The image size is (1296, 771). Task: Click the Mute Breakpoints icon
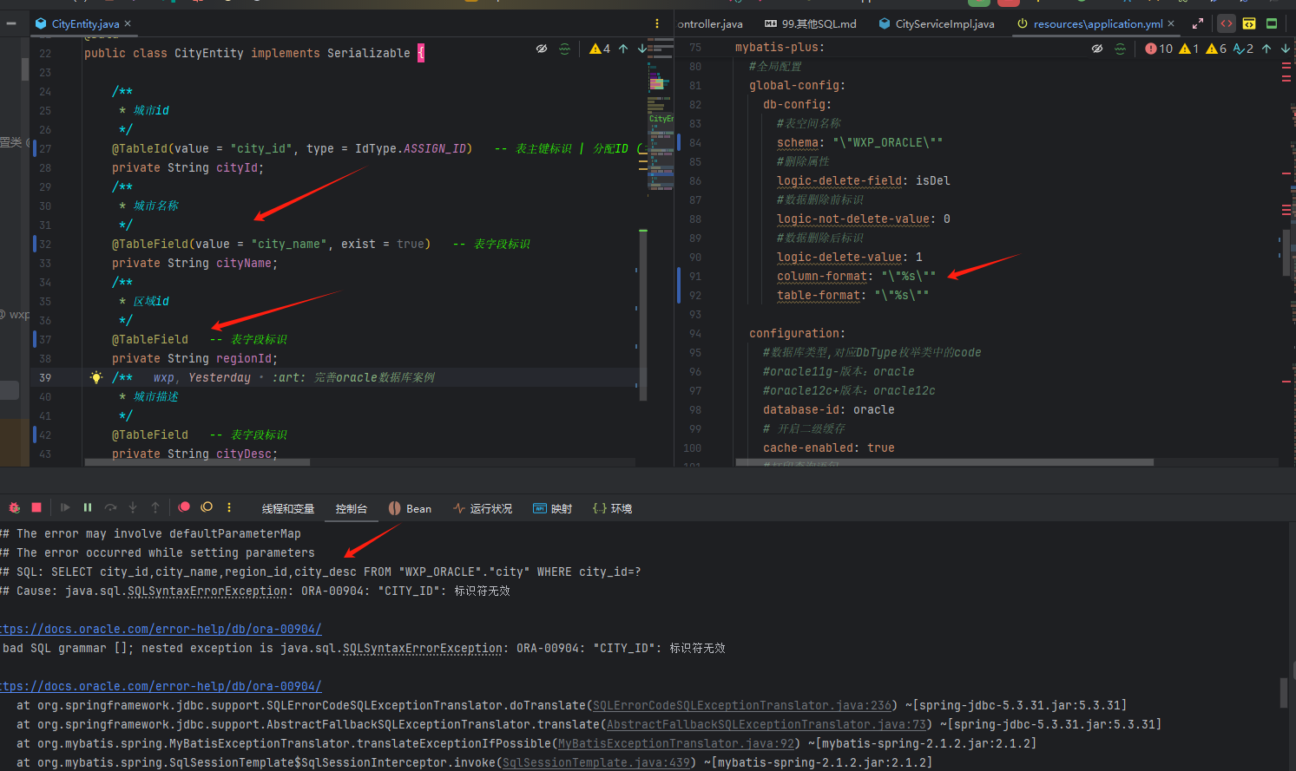tap(207, 507)
